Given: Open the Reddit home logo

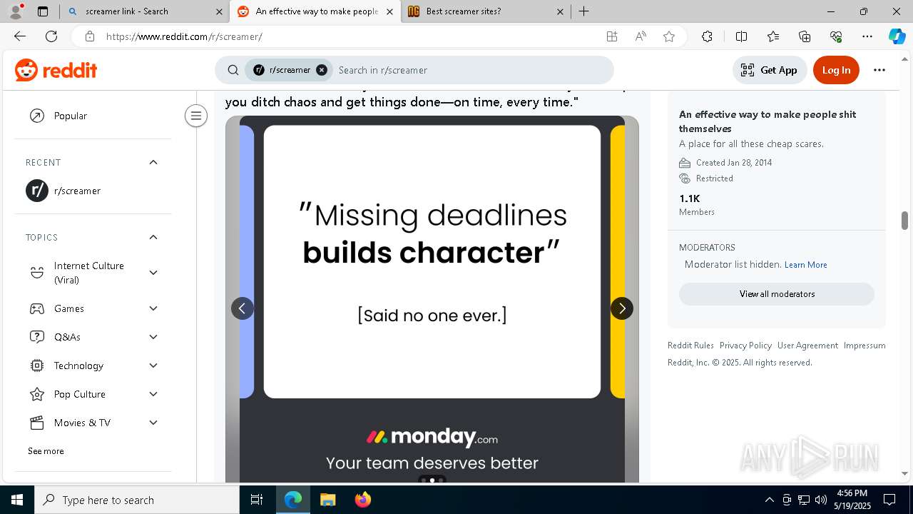Looking at the screenshot, I should coord(56,70).
